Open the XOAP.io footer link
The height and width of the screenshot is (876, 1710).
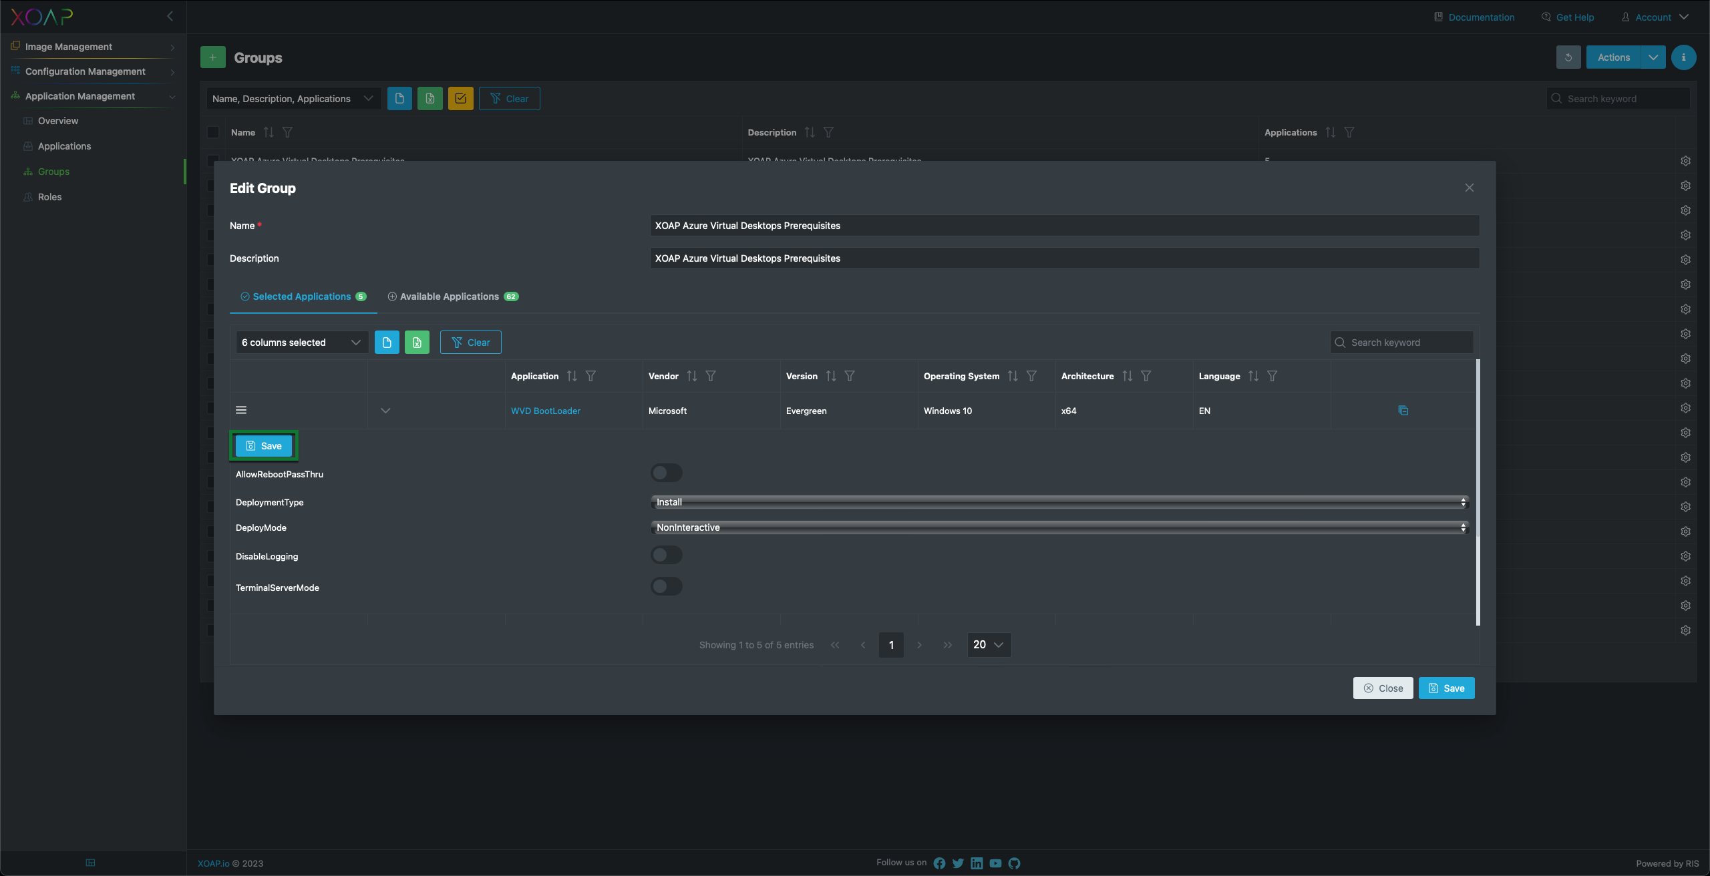[213, 863]
